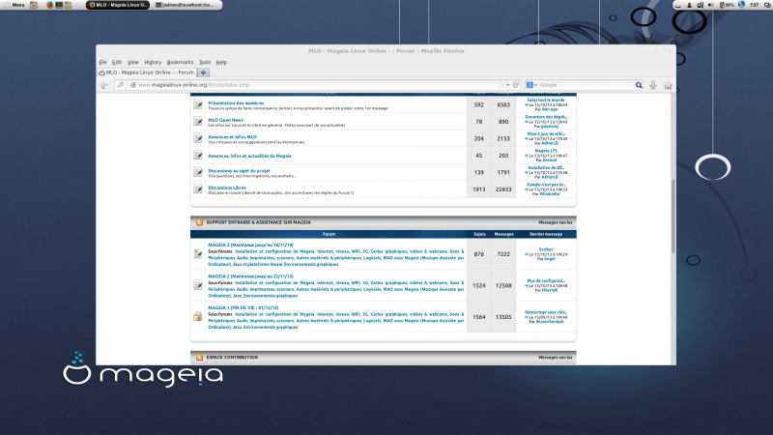773x435 pixels.
Task: Open last post 'Scribus' in MAGEIA 3 row
Action: click(x=546, y=249)
